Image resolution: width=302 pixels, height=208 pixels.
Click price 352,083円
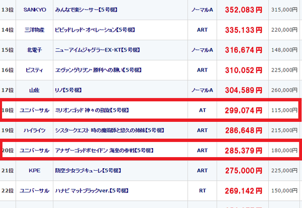click(244, 10)
